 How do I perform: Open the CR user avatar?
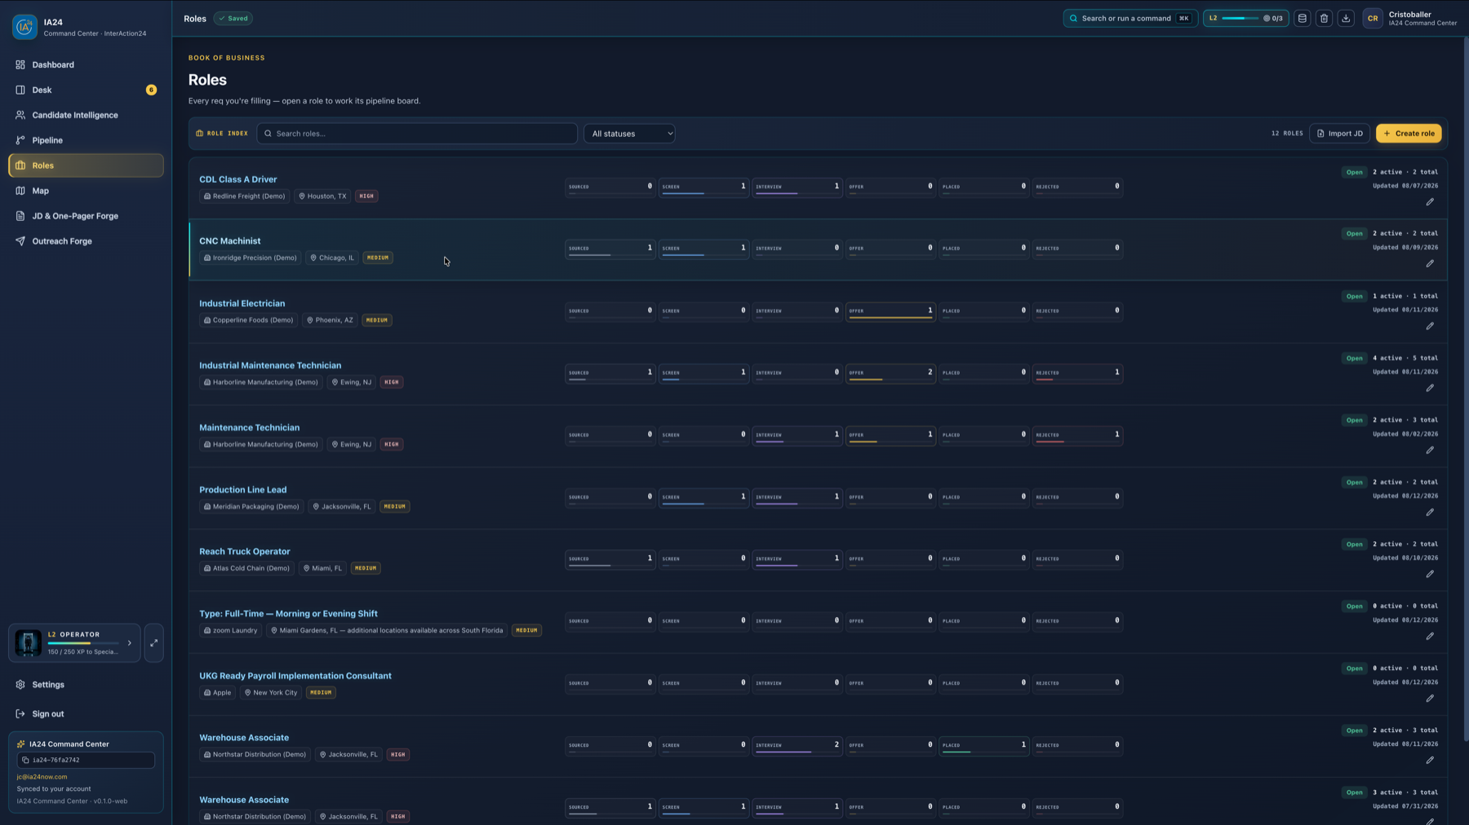(1373, 18)
